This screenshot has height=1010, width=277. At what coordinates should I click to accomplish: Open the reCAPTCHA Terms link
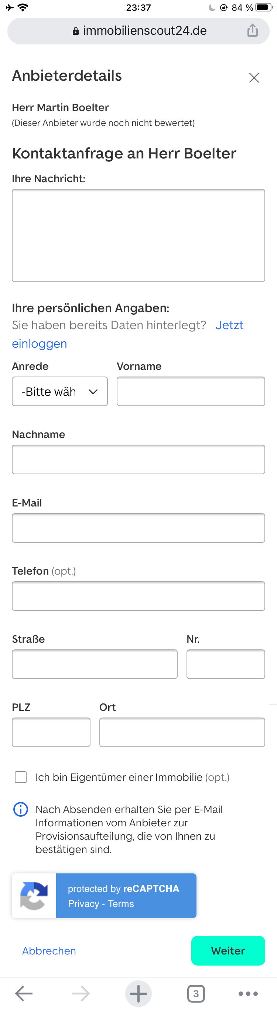[x=121, y=903]
